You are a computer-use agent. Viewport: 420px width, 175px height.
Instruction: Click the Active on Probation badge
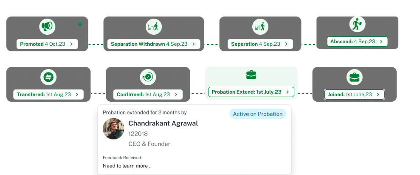(258, 114)
